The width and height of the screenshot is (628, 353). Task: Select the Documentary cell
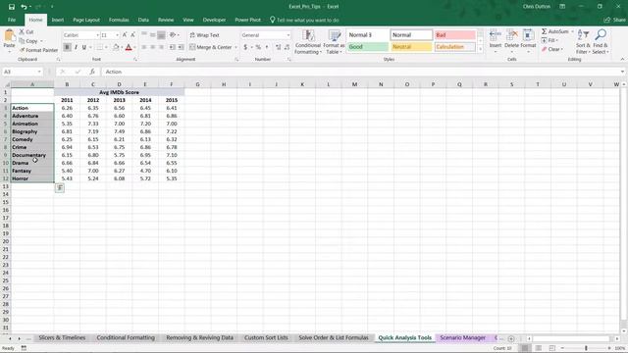click(x=32, y=155)
